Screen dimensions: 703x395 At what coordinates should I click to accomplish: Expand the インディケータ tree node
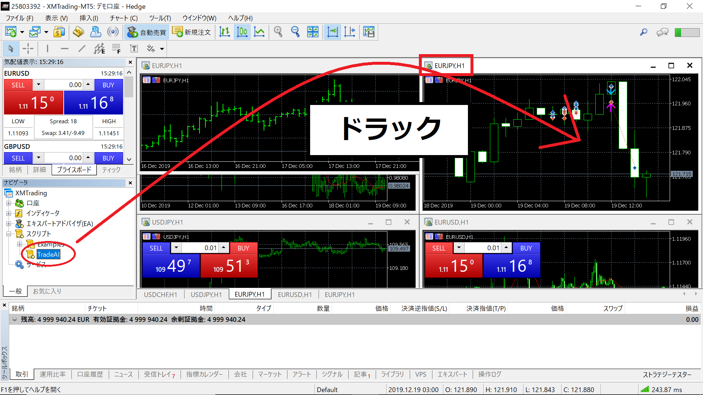point(9,213)
